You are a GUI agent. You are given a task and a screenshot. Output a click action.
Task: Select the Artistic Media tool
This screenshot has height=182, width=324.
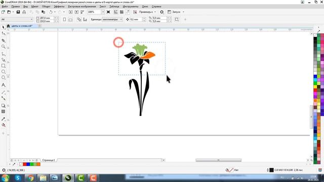pyautogui.click(x=4, y=60)
